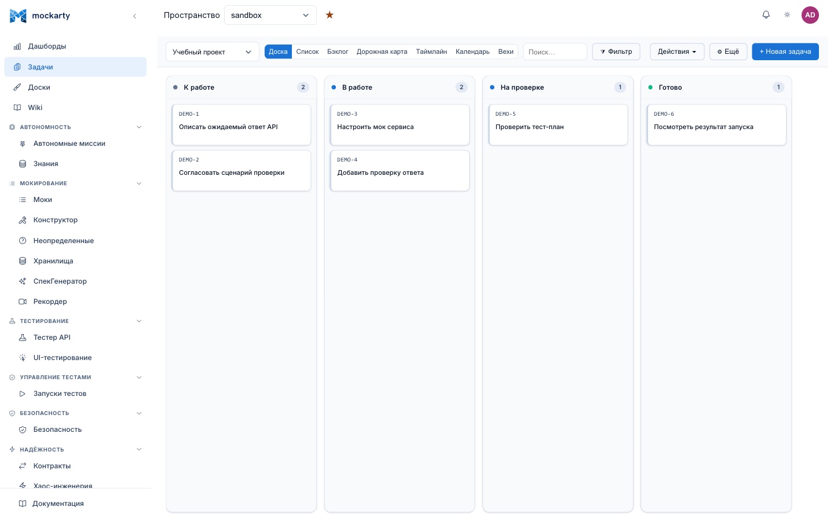Click the Новая задача button
This screenshot has width=834, height=521.
(x=785, y=52)
